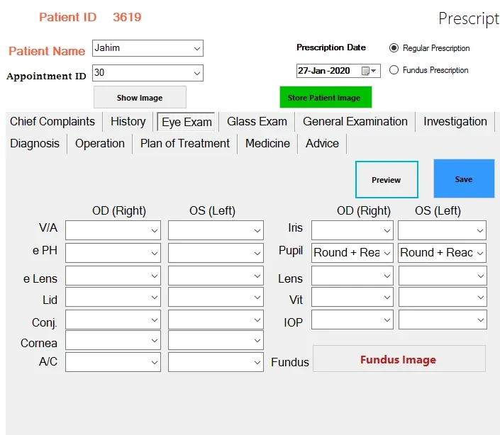
Task: Open the Conj. OD (Right) dropdown
Action: click(113, 320)
